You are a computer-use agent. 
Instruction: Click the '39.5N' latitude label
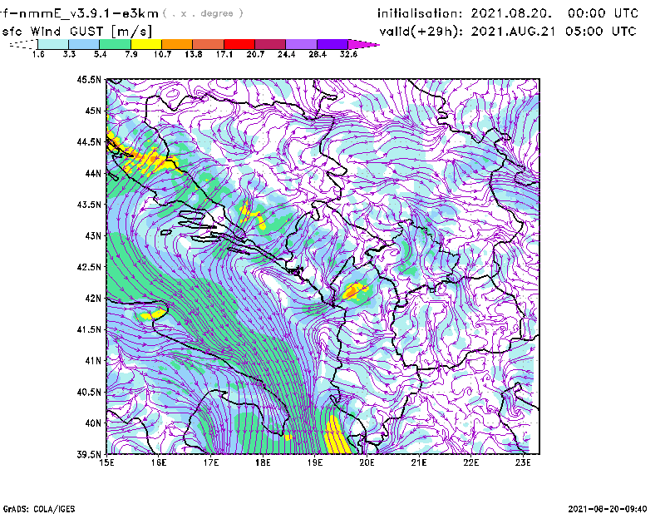(89, 454)
